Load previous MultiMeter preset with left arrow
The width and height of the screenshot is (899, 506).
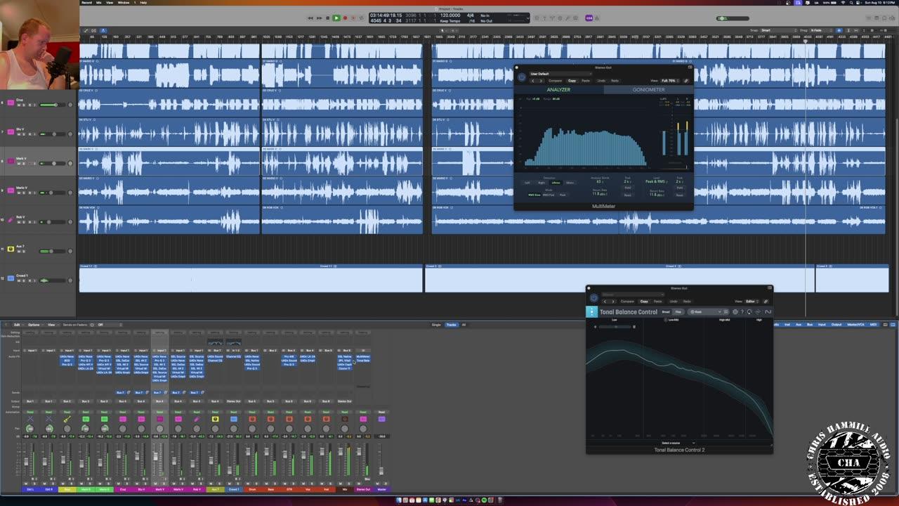pyautogui.click(x=532, y=81)
